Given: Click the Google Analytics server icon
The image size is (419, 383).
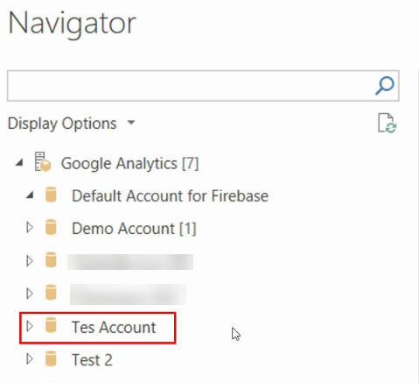Looking at the screenshot, I should tap(43, 161).
